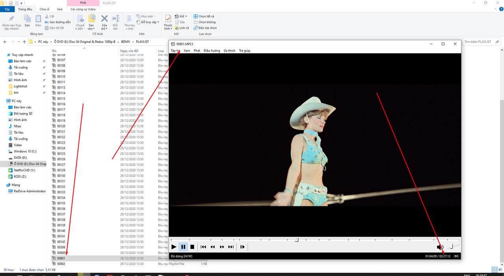Pause playback in the media player
The image size is (504, 276).
183,247
